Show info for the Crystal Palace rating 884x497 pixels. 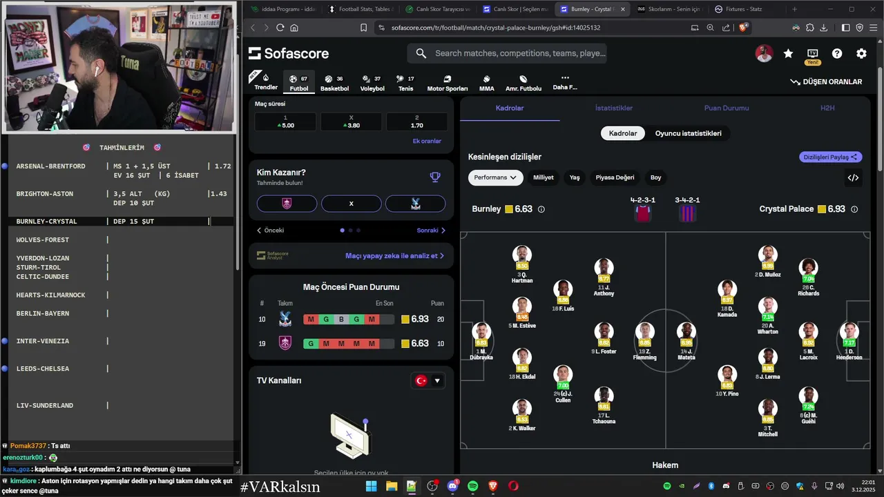[x=854, y=209]
